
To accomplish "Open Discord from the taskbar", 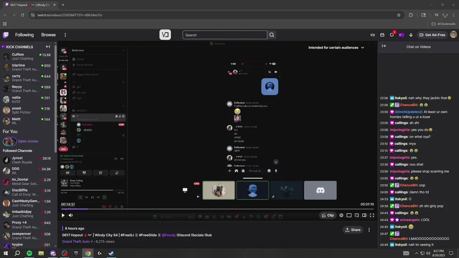I will pos(53,253).
